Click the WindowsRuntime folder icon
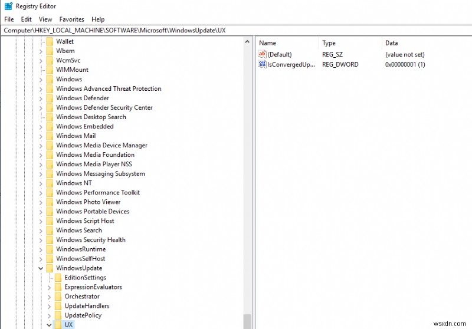472x329 pixels. pos(50,249)
